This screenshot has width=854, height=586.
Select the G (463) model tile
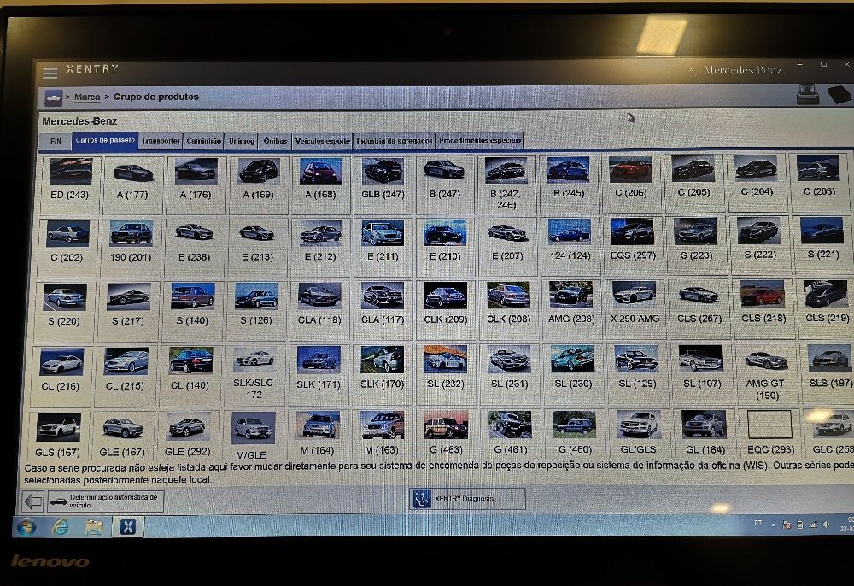[x=446, y=434]
